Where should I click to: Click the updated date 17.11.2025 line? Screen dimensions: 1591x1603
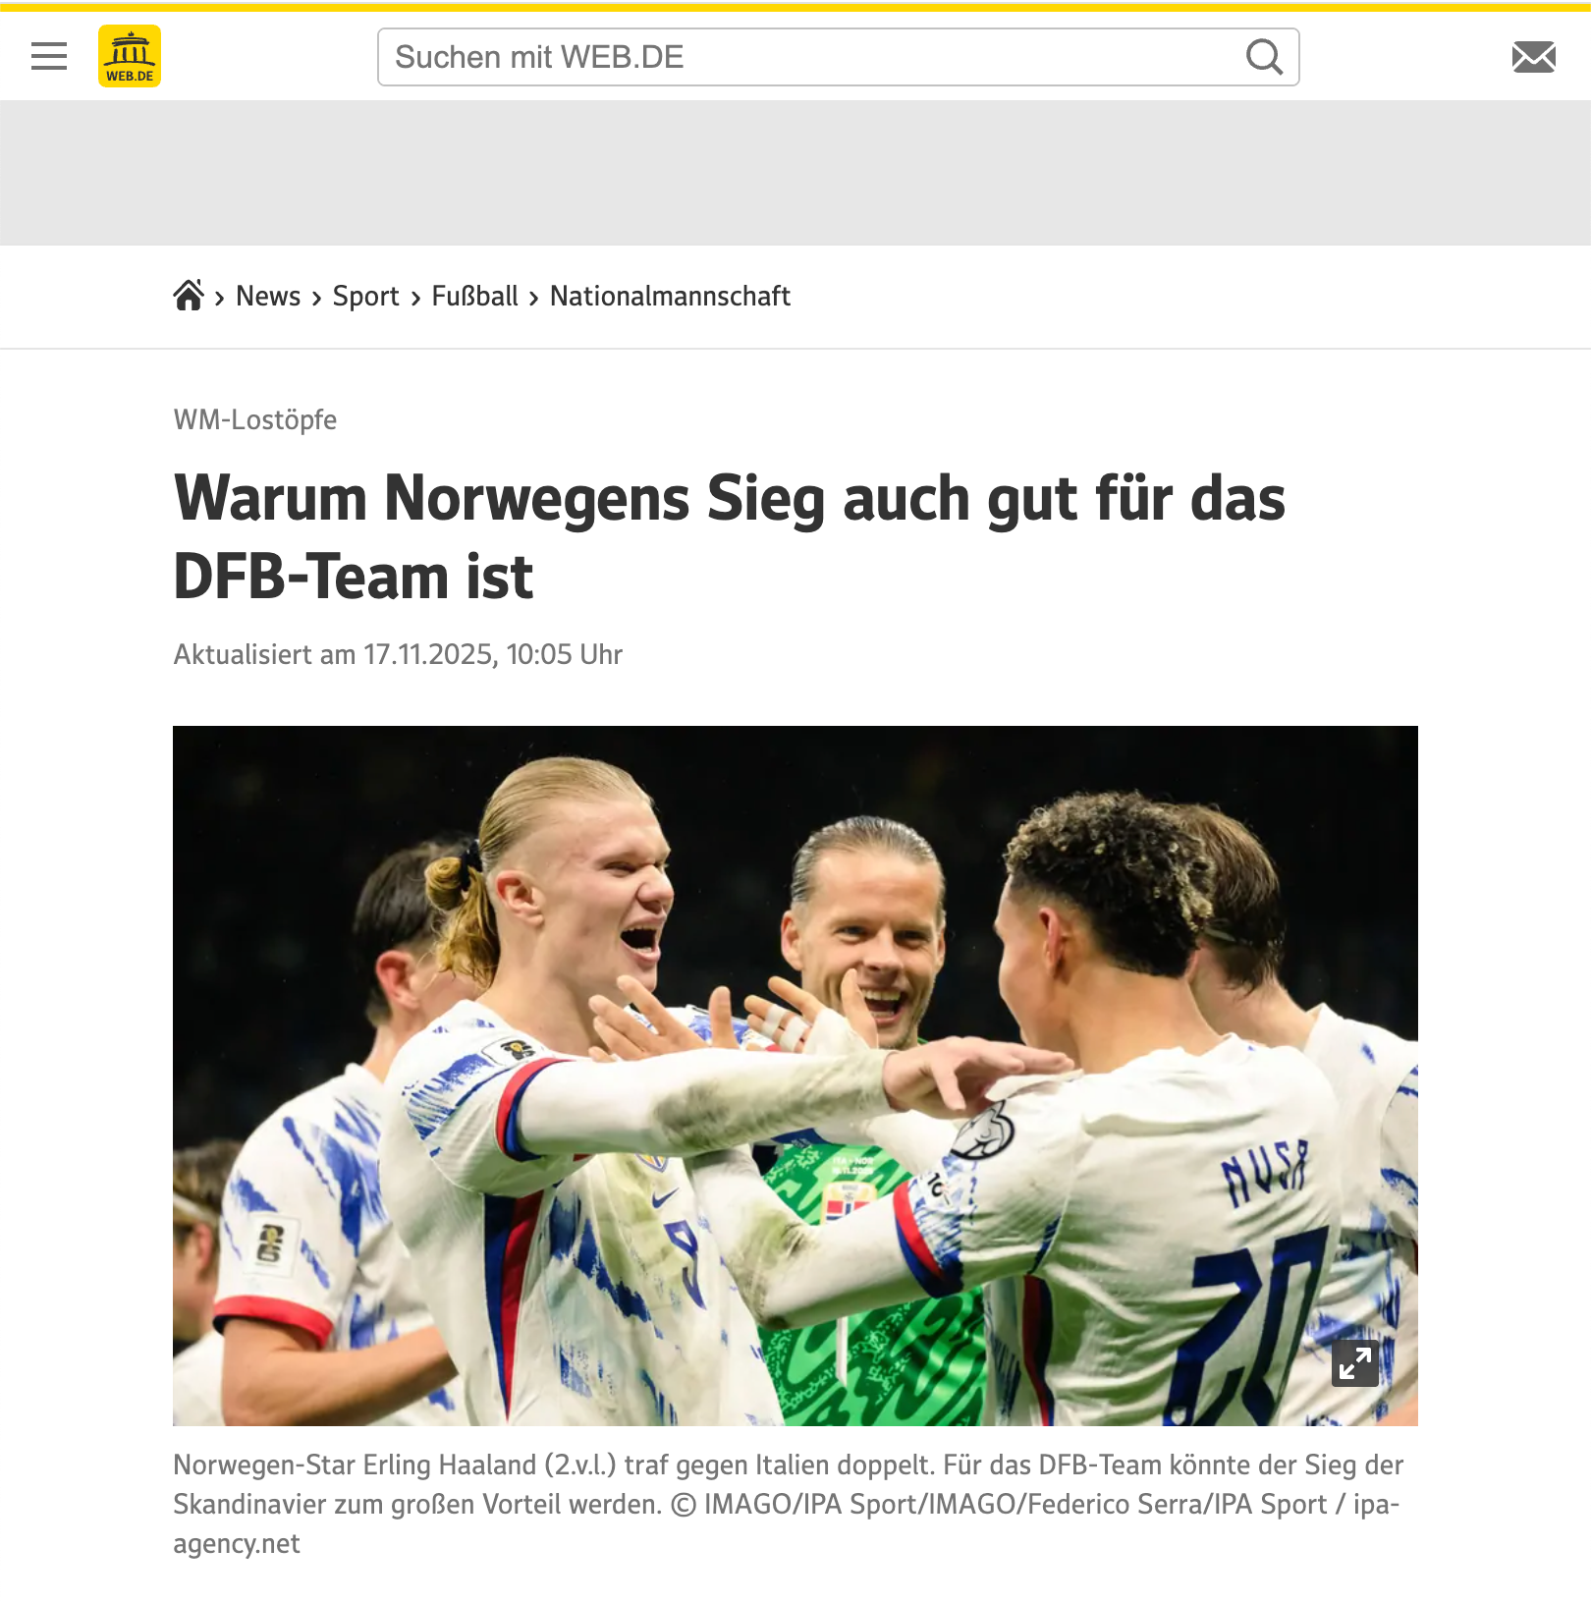pos(398,654)
